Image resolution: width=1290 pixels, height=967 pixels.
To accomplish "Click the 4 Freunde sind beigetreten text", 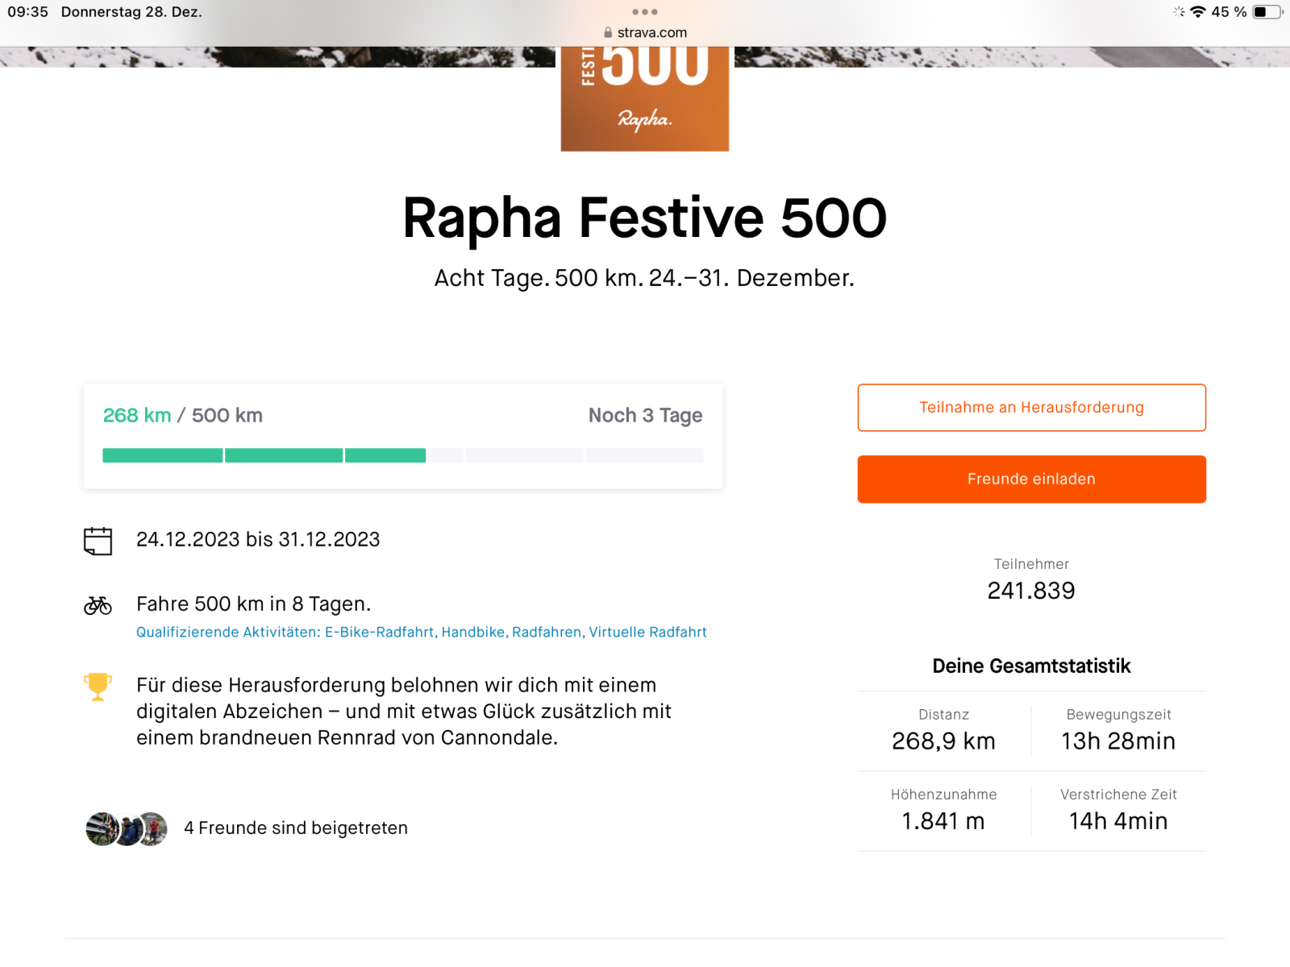I will pos(296,828).
